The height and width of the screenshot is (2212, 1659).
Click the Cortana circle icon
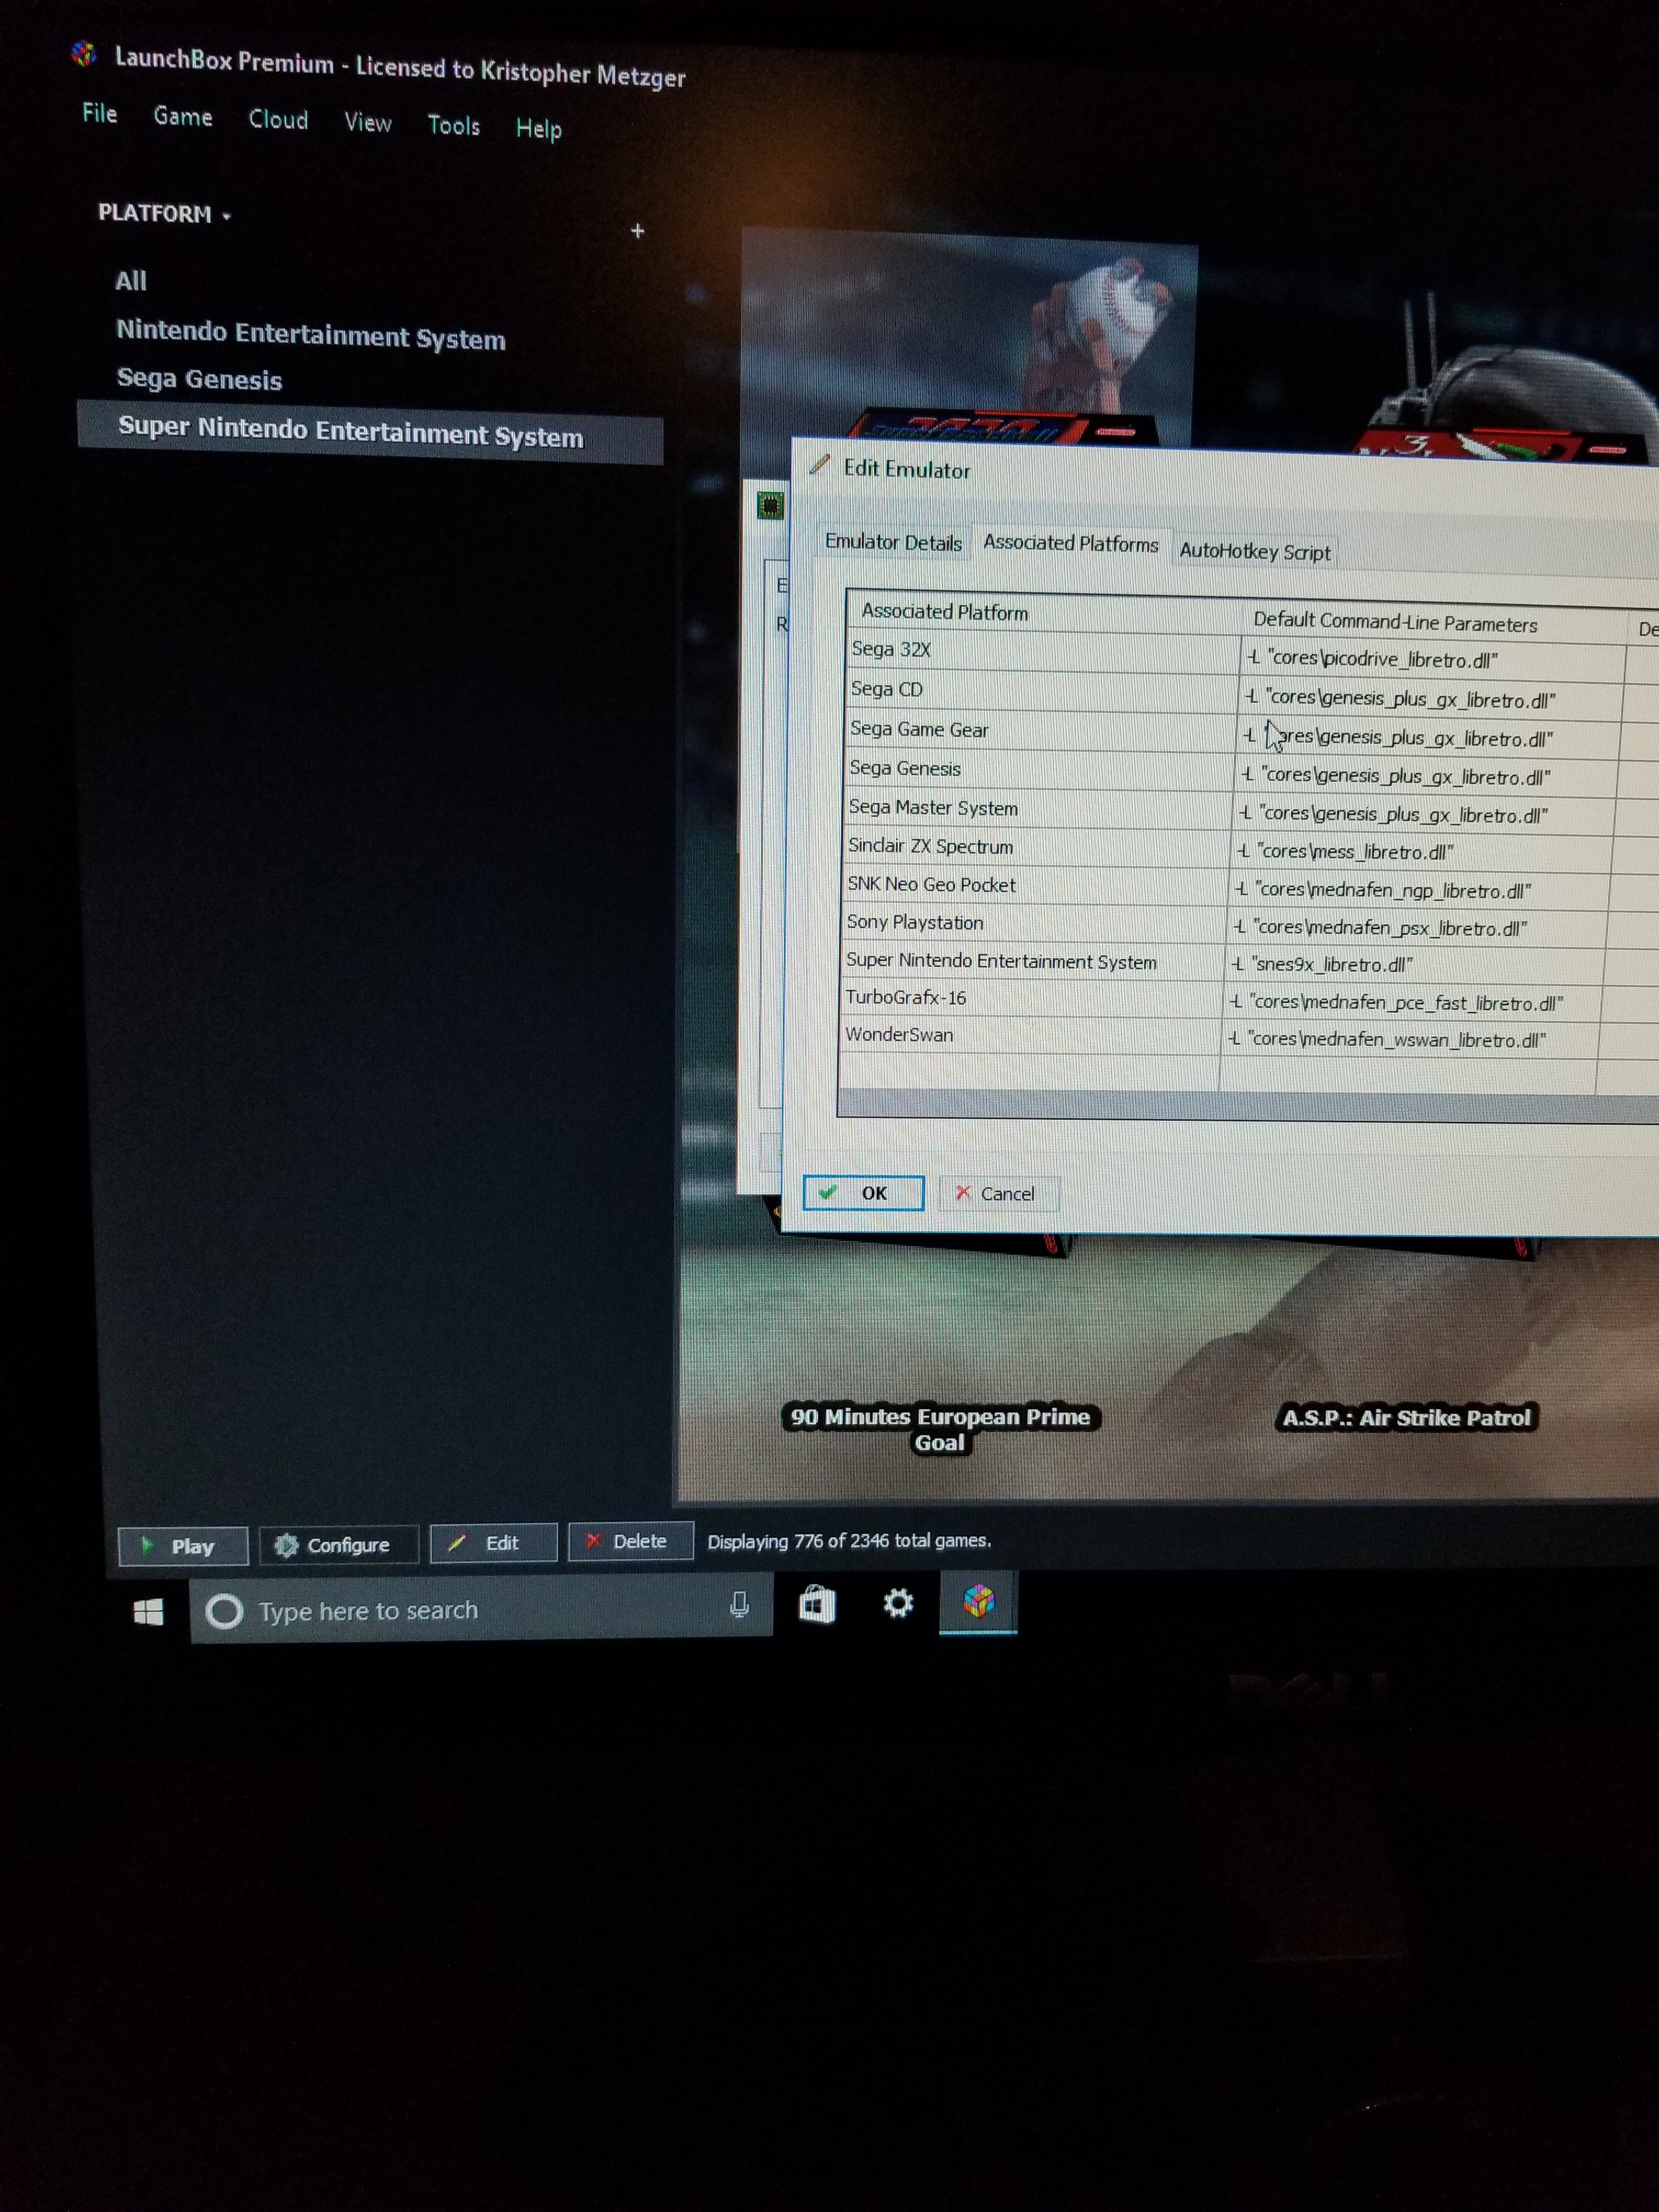[224, 1611]
